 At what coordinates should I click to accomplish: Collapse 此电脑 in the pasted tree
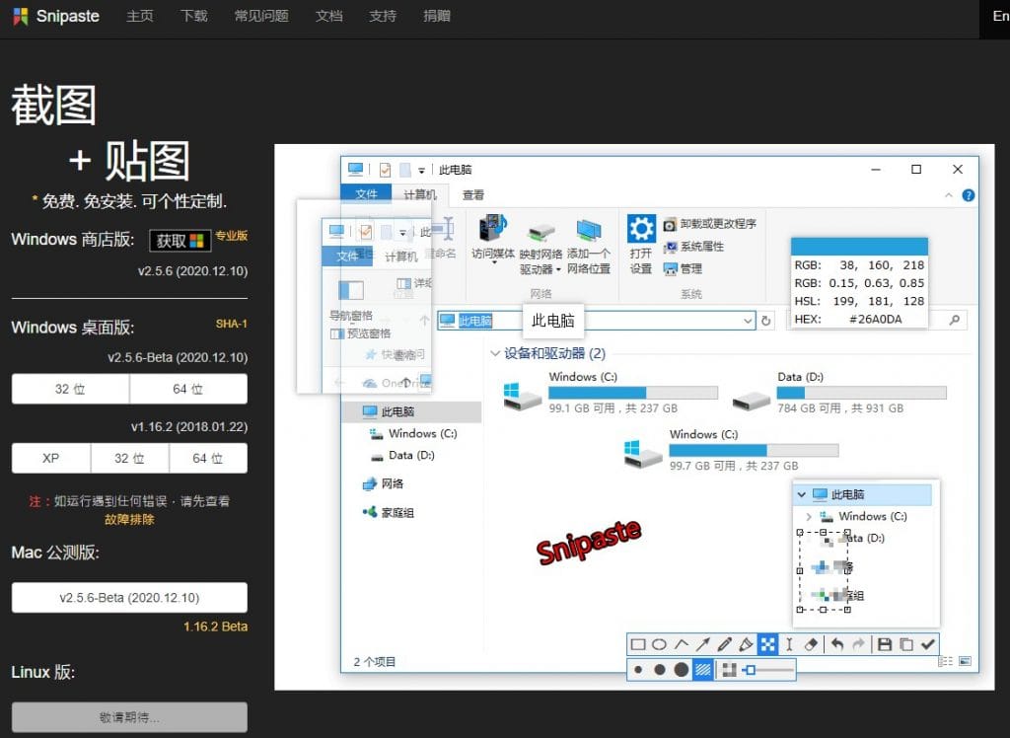801,495
